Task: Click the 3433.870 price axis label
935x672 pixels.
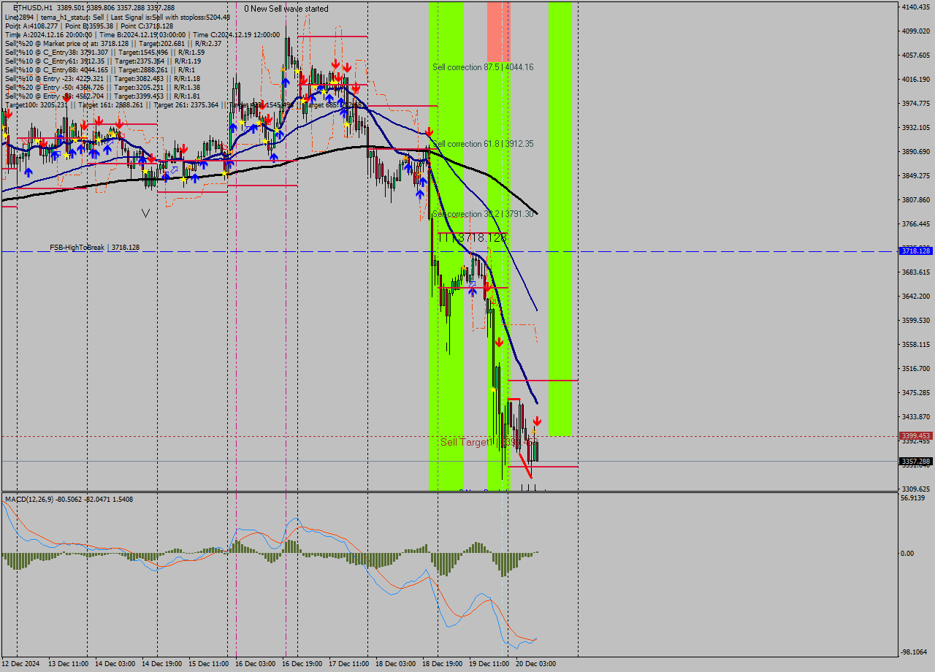Action: pos(916,416)
